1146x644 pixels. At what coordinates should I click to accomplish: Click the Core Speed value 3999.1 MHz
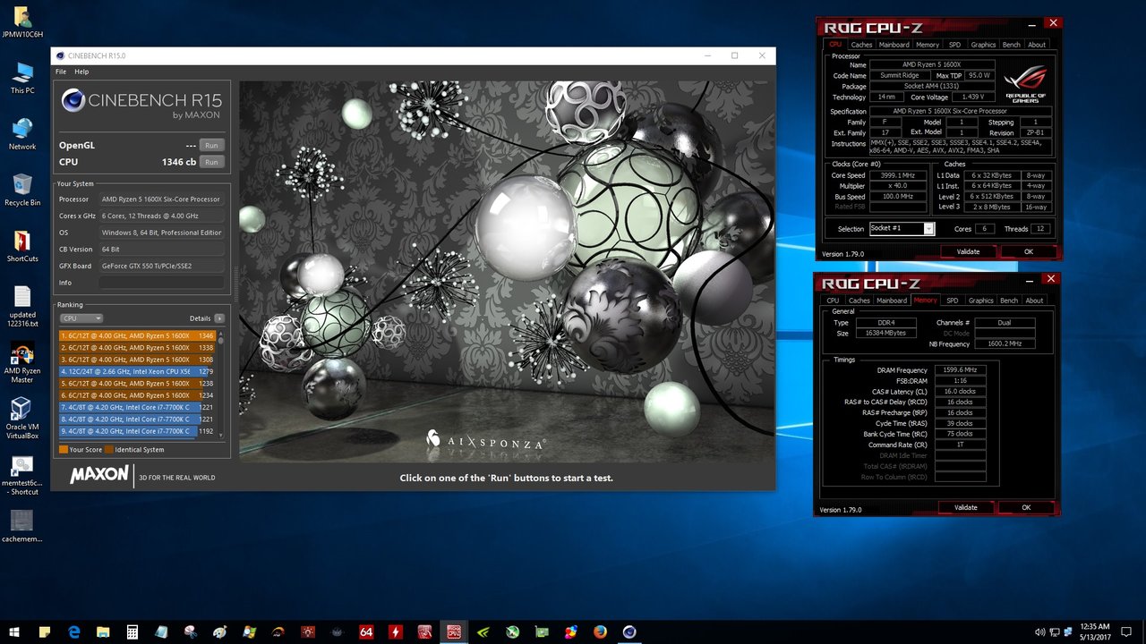point(898,175)
